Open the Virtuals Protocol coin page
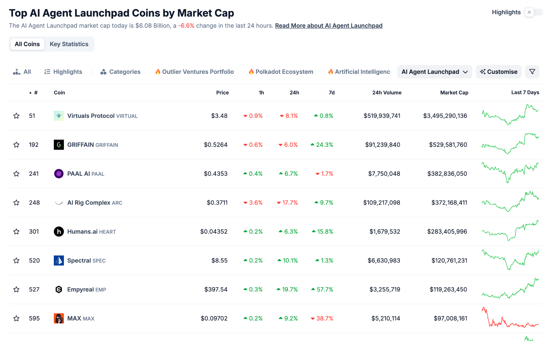This screenshot has width=552, height=341. coord(102,116)
